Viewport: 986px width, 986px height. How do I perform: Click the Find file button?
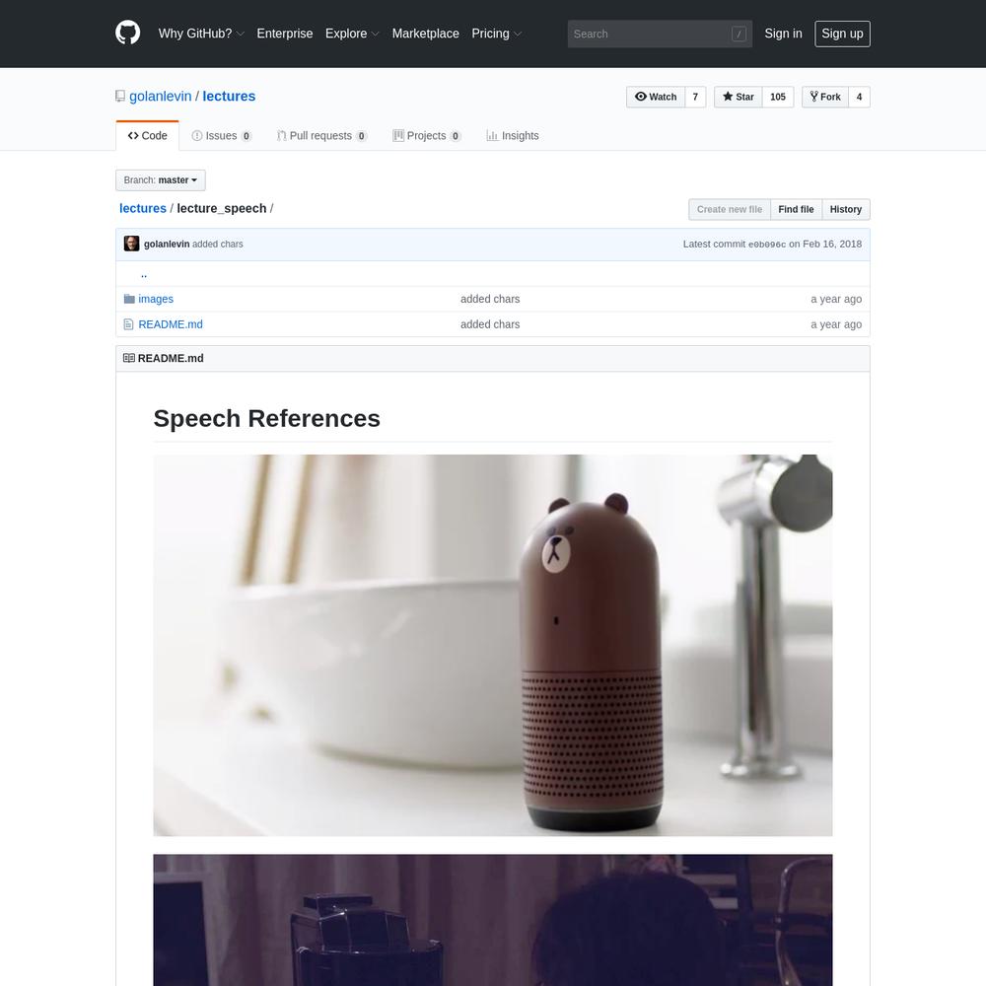[796, 209]
